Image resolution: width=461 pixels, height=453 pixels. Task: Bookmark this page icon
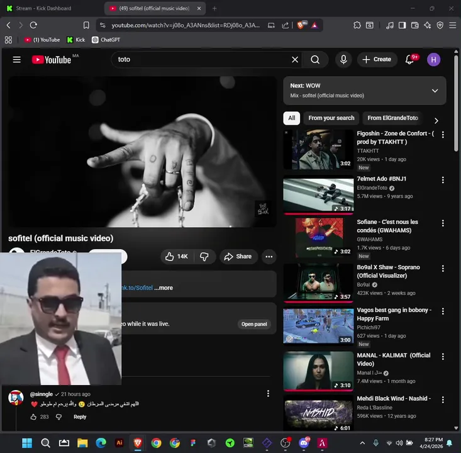click(x=86, y=25)
